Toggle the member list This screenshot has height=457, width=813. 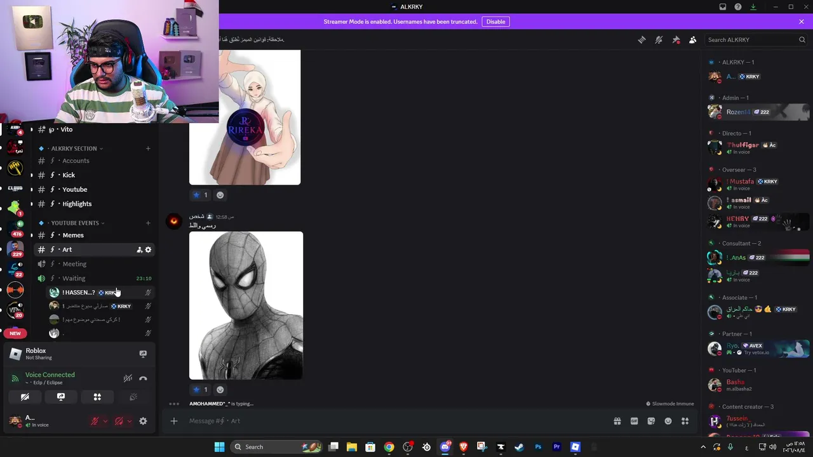pyautogui.click(x=692, y=40)
